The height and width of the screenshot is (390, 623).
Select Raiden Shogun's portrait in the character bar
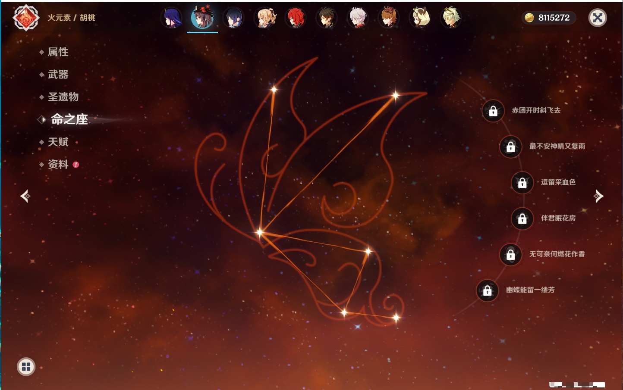click(171, 18)
